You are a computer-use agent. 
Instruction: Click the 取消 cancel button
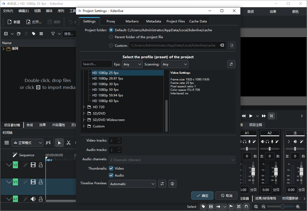[x=226, y=196]
